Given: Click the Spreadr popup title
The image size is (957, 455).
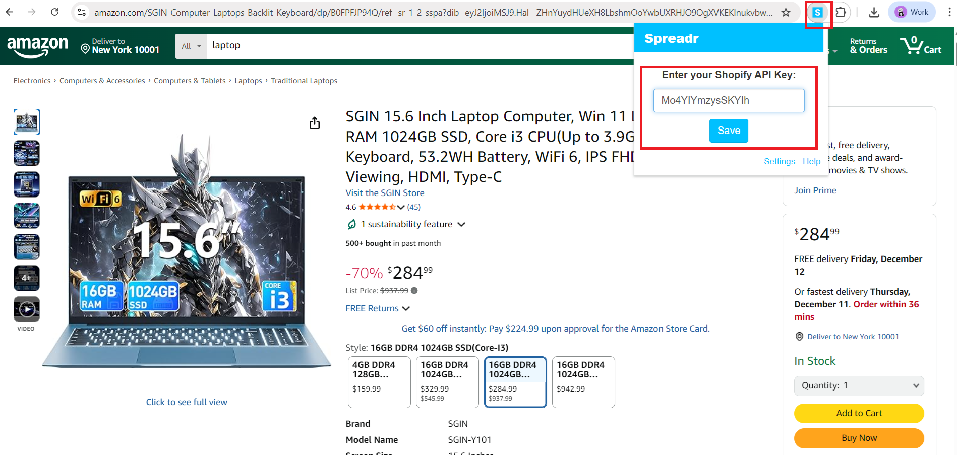Looking at the screenshot, I should (672, 38).
